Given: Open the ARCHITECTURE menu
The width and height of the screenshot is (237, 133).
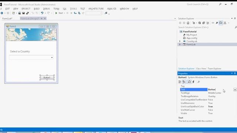Looking at the screenshot, I should 96,9.
